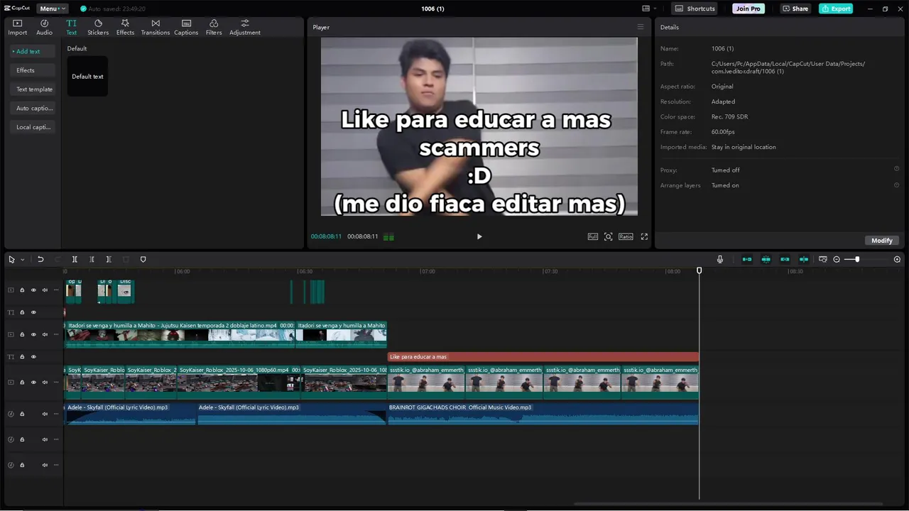Click the Delete left trim tool

tap(92, 259)
